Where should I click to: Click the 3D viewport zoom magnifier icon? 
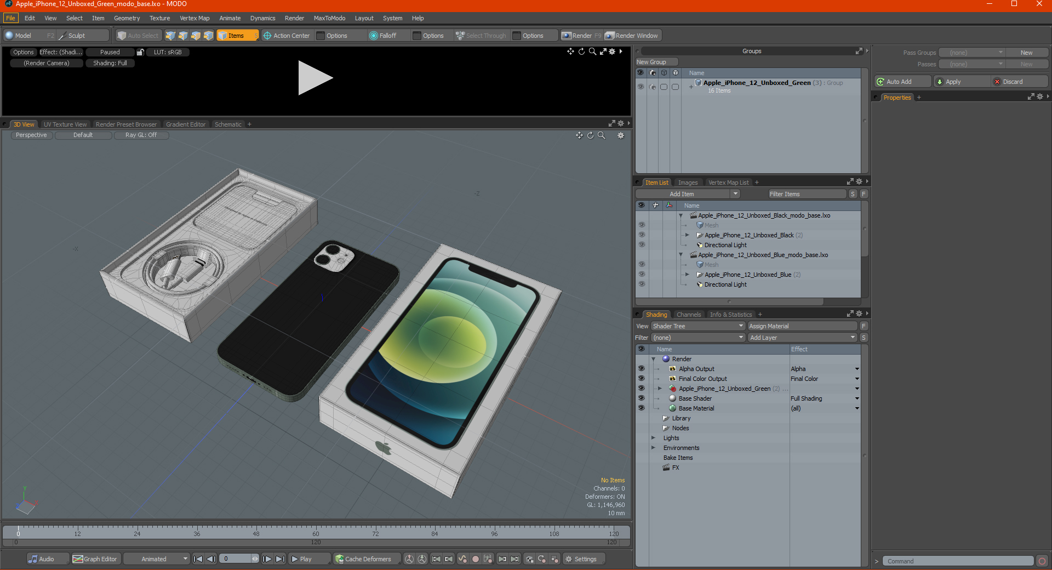[x=601, y=135]
